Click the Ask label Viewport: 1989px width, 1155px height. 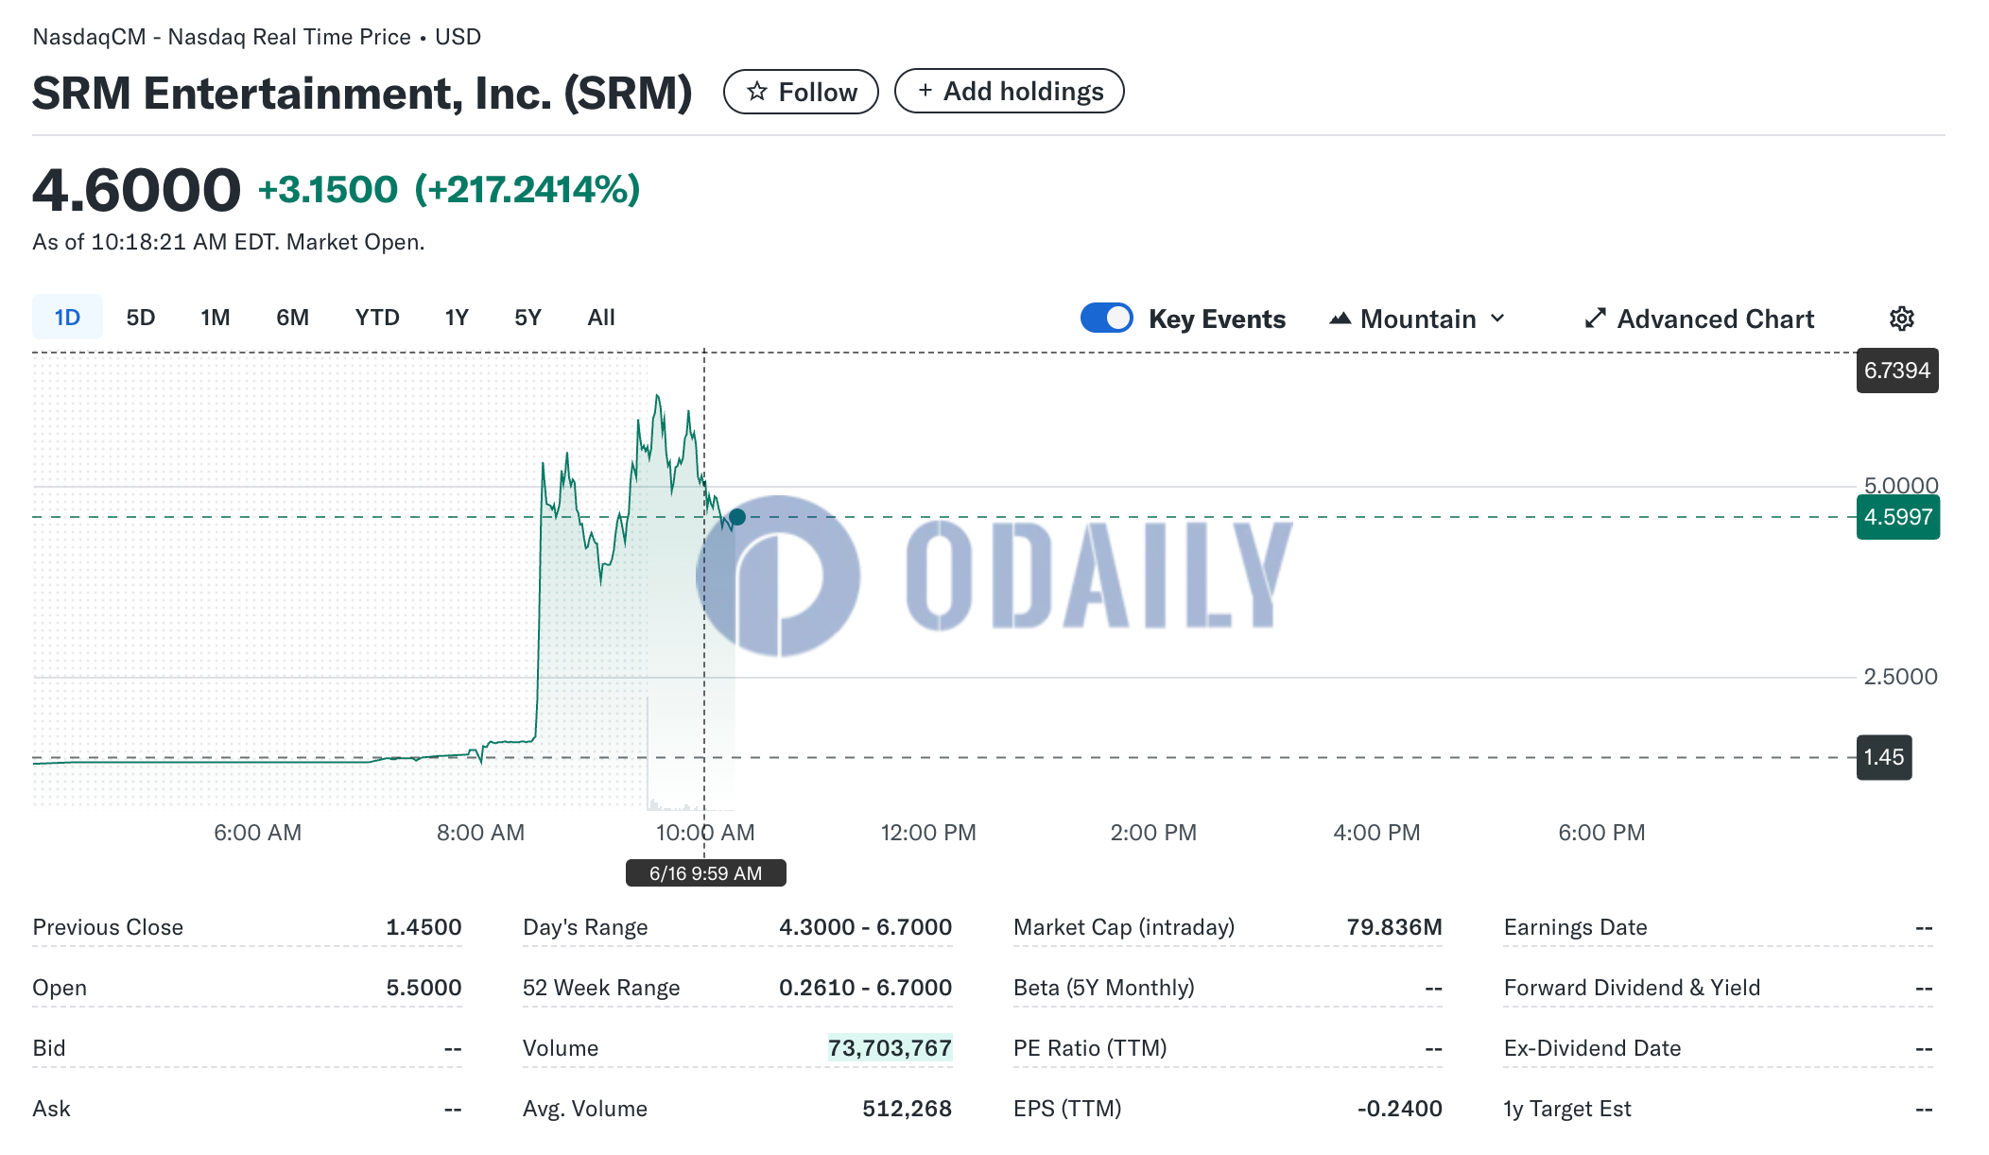[51, 1109]
